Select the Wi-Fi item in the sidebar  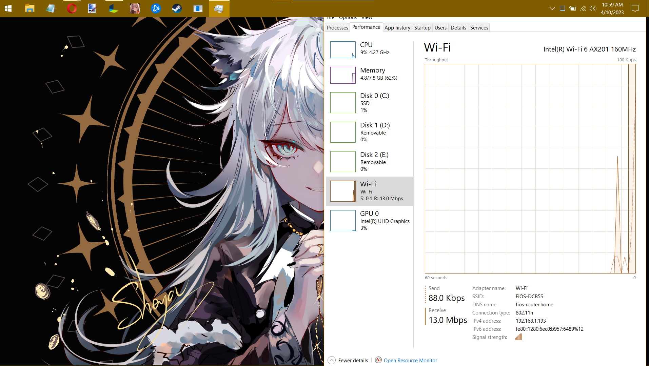(370, 191)
